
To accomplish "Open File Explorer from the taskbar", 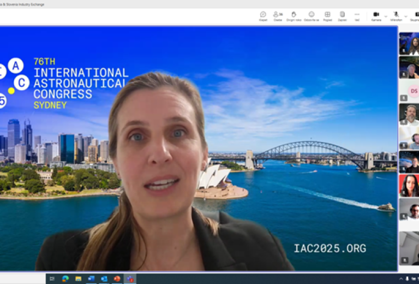I will pyautogui.click(x=78, y=279).
